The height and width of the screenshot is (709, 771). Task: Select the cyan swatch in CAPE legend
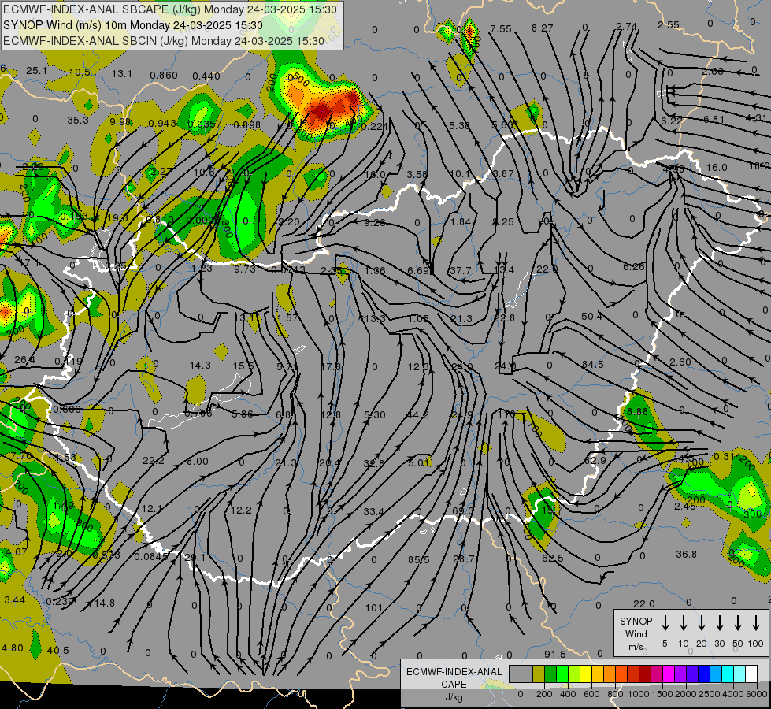coord(728,674)
